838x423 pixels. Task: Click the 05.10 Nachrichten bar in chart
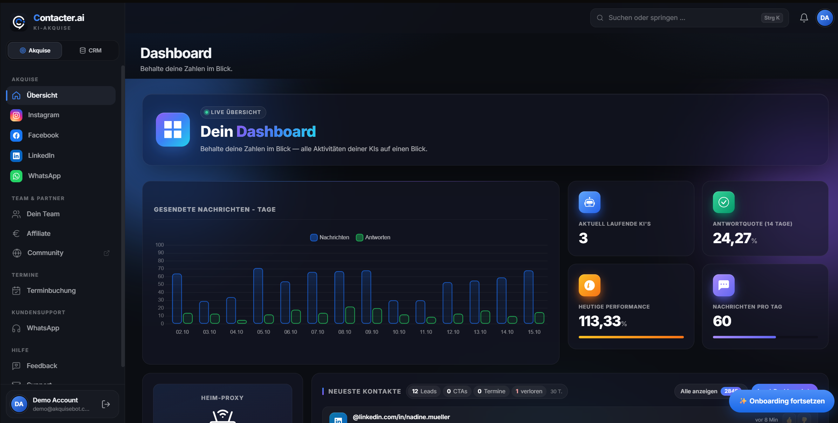pyautogui.click(x=258, y=296)
